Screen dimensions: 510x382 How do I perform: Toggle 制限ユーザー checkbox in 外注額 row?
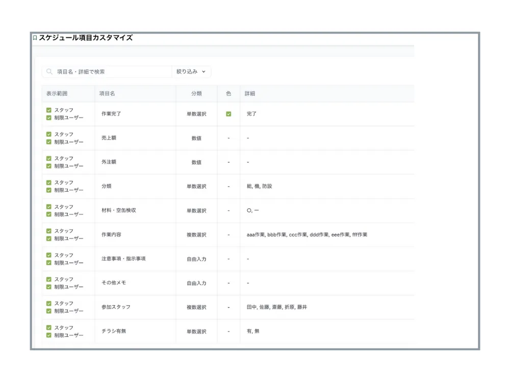point(49,166)
